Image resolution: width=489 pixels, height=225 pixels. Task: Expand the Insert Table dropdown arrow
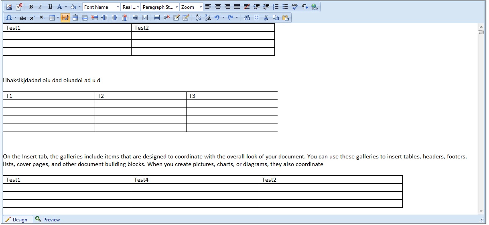[x=58, y=18]
